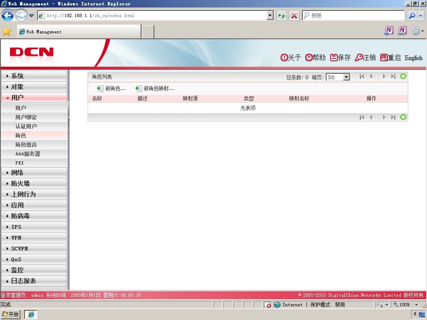Expand the 日志报表 menu section

tap(34, 281)
